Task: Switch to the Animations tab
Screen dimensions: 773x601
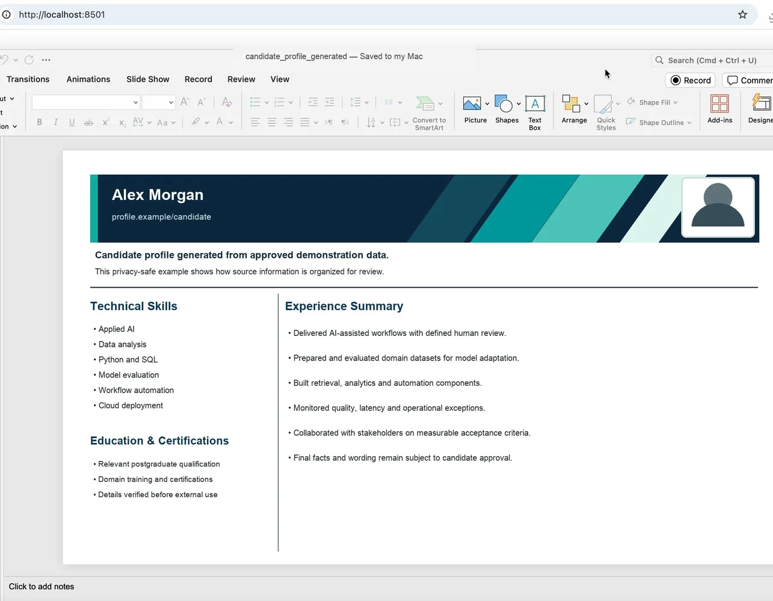Action: [x=88, y=79]
